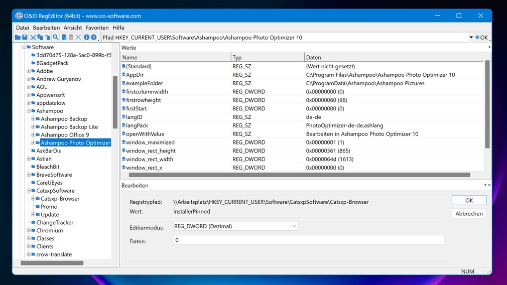Open search with the magnifier icon
507x285 pixels.
tap(56, 38)
